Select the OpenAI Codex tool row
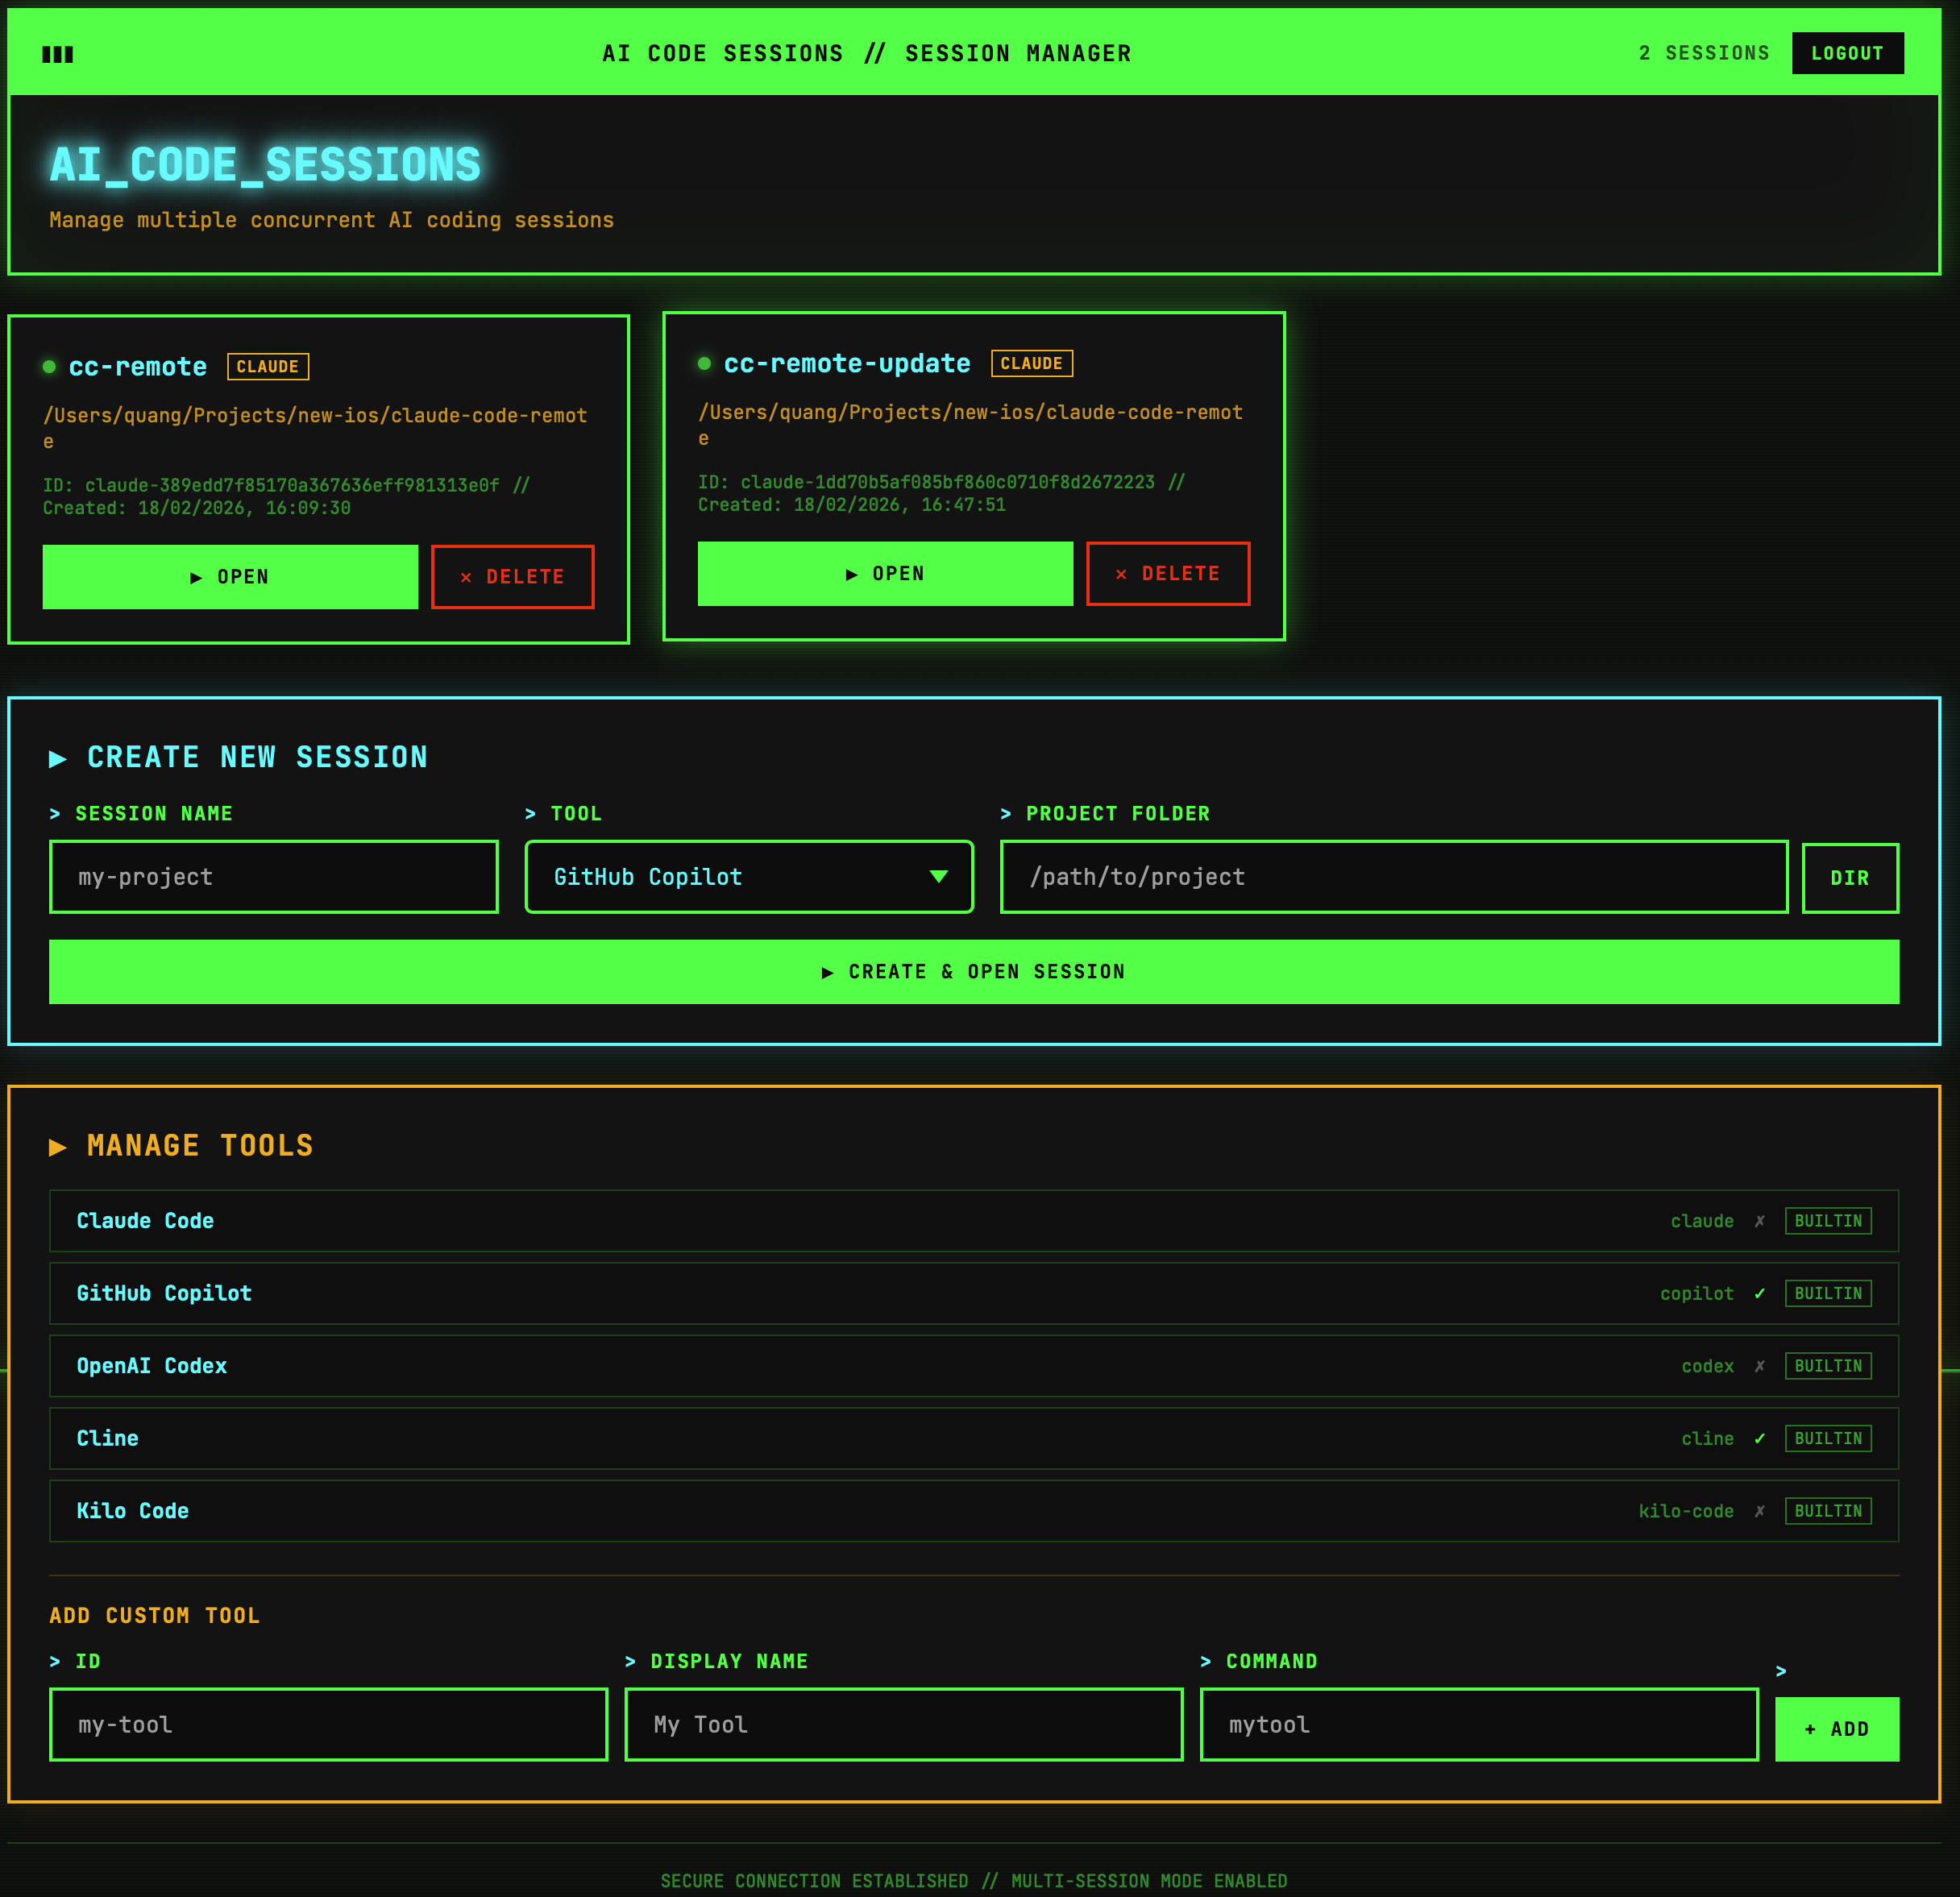 pyautogui.click(x=974, y=1366)
